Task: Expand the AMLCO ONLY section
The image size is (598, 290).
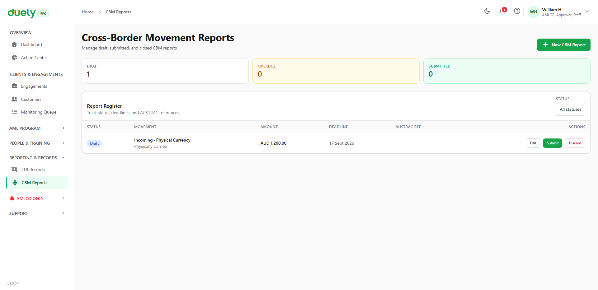Action: point(37,199)
